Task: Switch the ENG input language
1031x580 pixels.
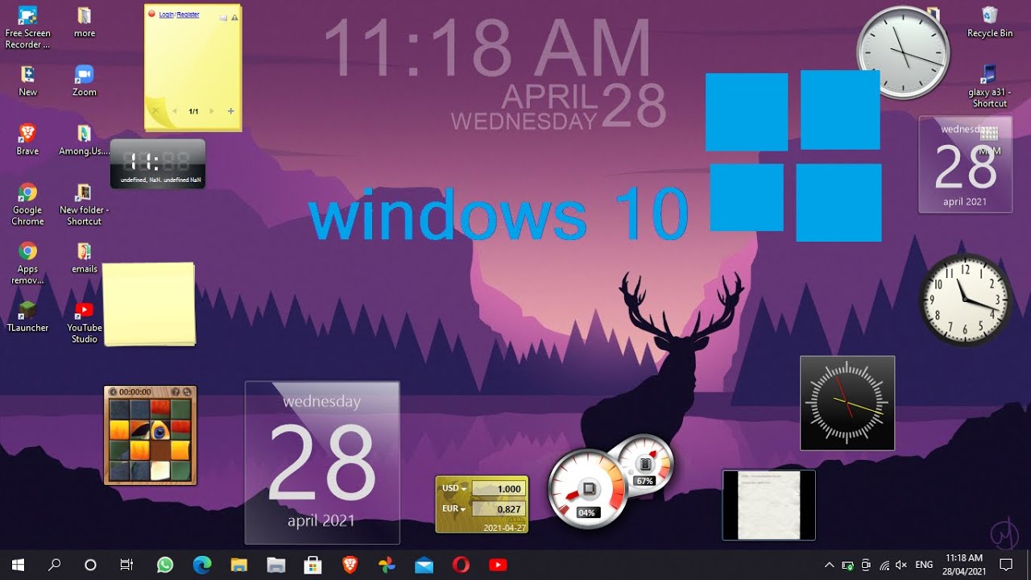Action: click(925, 565)
